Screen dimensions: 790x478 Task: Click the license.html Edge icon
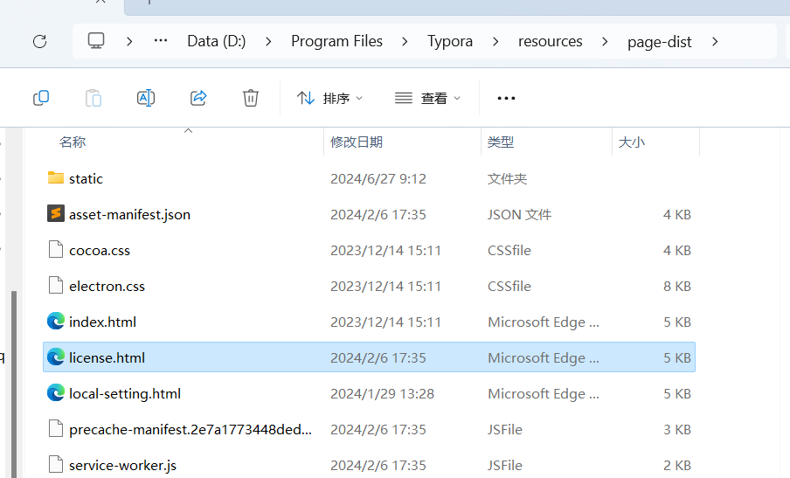click(x=55, y=357)
